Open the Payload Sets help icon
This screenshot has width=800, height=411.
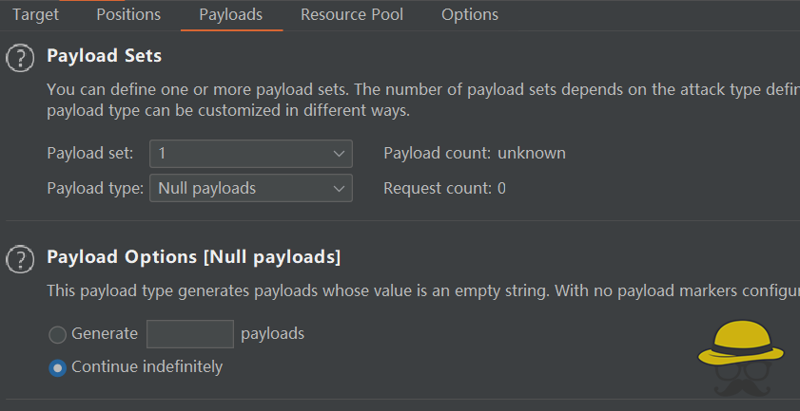[x=20, y=59]
